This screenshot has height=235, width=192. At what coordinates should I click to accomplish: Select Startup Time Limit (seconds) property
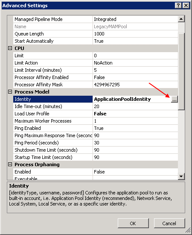[53, 157]
